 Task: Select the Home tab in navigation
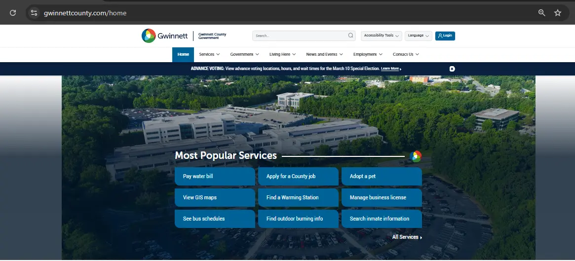[x=183, y=54]
